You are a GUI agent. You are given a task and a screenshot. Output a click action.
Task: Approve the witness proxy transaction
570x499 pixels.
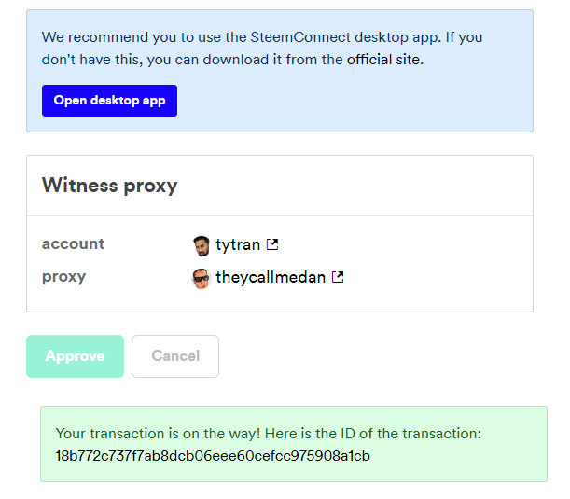point(75,356)
